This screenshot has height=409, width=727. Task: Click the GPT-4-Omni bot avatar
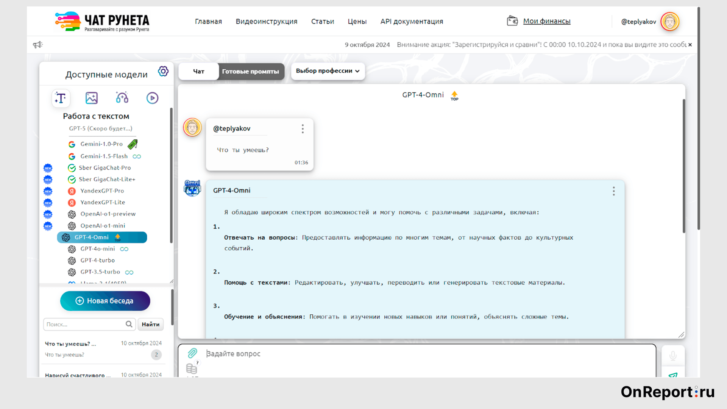pyautogui.click(x=192, y=188)
